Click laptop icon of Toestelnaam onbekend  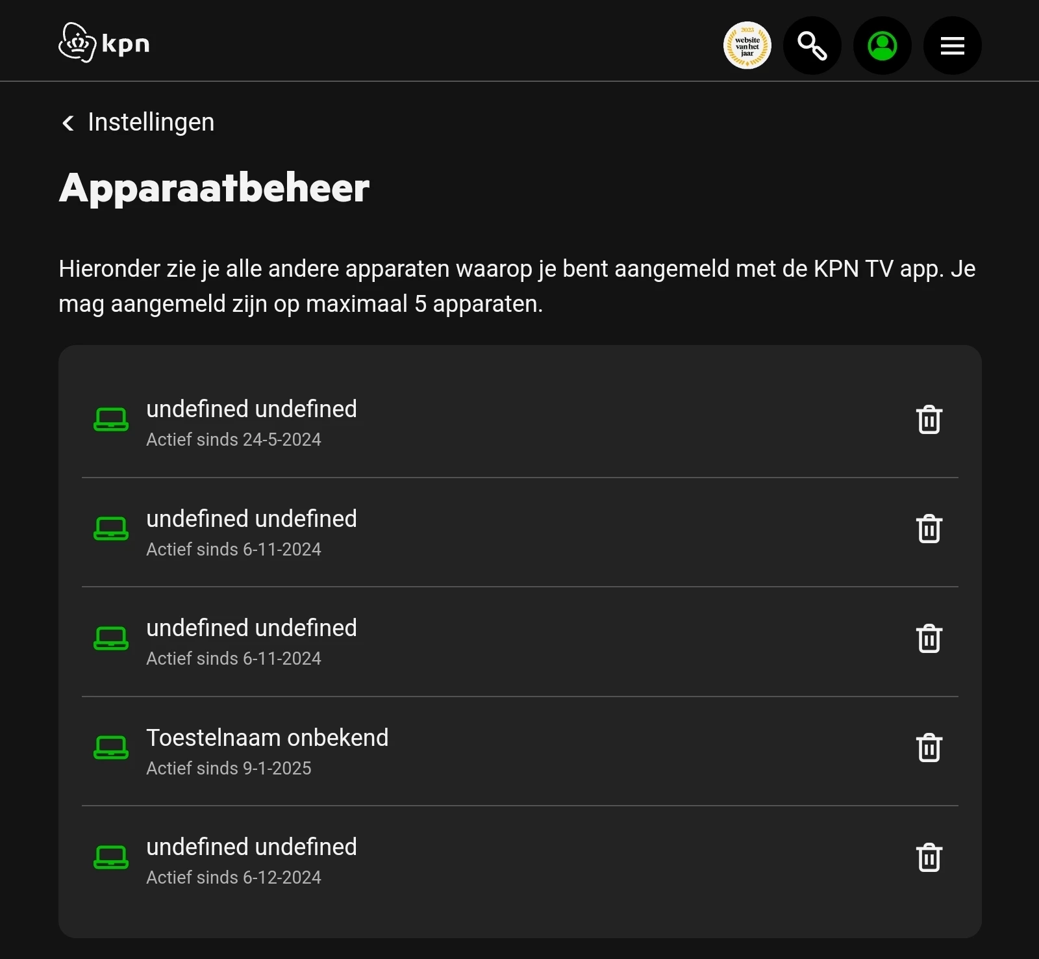pos(111,748)
